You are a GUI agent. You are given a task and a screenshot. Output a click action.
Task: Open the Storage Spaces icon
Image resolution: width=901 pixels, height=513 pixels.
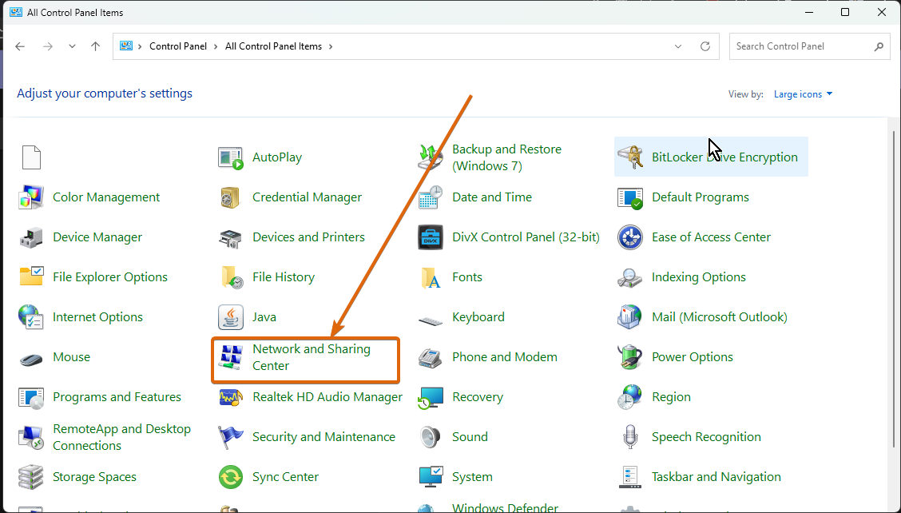click(x=31, y=477)
